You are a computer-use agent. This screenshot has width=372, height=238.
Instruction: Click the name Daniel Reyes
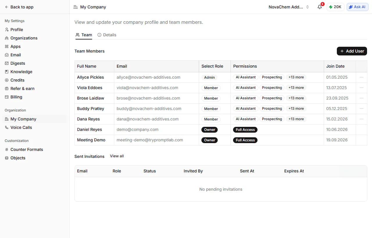tap(90, 129)
